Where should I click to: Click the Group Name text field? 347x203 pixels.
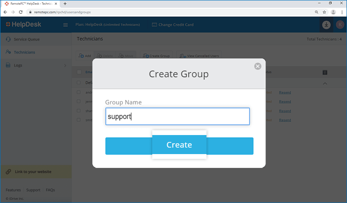coord(177,116)
